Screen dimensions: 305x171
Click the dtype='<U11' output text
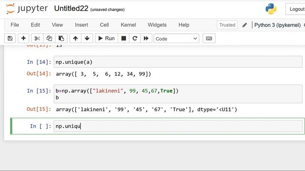pyautogui.click(x=217, y=110)
